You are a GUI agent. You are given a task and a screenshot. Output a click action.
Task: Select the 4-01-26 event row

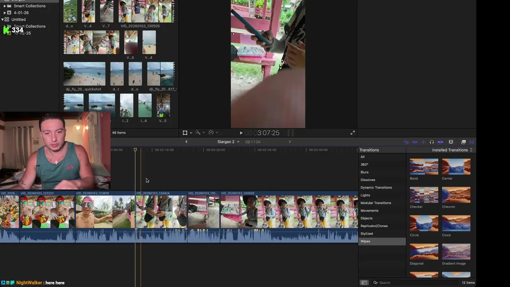[29, 13]
